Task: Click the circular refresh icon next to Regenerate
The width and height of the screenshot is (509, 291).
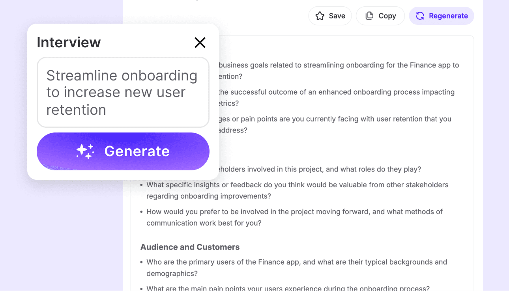Action: click(420, 15)
